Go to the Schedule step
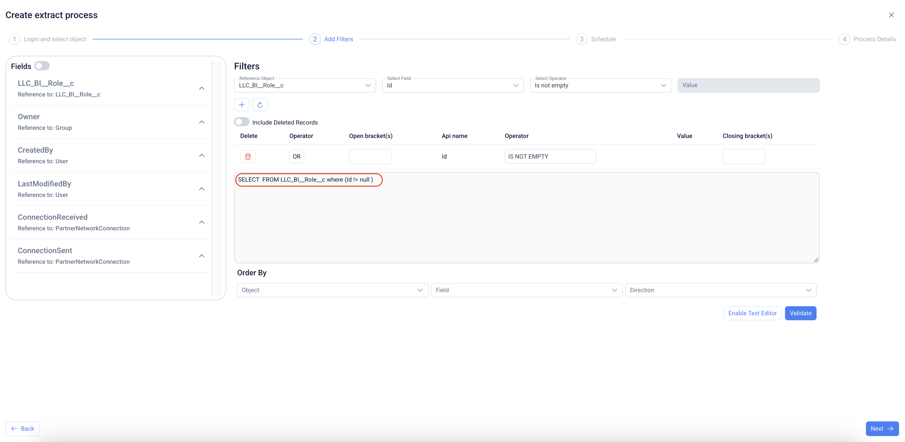 602,39
